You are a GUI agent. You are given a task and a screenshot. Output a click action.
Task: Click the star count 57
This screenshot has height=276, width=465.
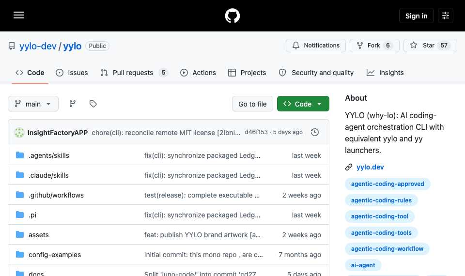444,46
